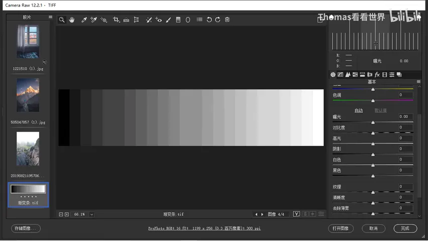Image resolution: width=428 pixels, height=241 pixels.
Task: Open the workflow options link ProPhoto RGB
Action: 204,228
